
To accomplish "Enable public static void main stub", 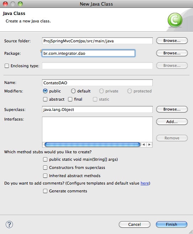I will coord(45,159).
